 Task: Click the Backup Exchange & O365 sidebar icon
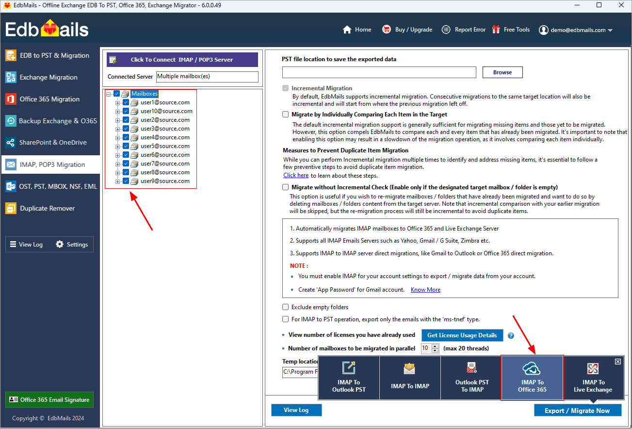point(11,121)
